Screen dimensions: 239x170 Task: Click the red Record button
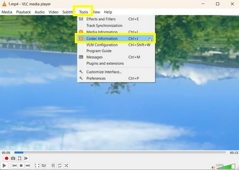(6, 158)
